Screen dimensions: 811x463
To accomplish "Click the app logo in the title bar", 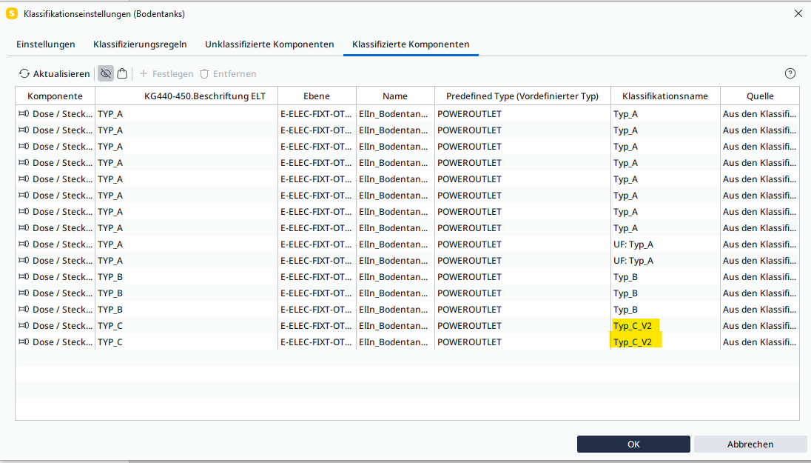I will tap(12, 13).
